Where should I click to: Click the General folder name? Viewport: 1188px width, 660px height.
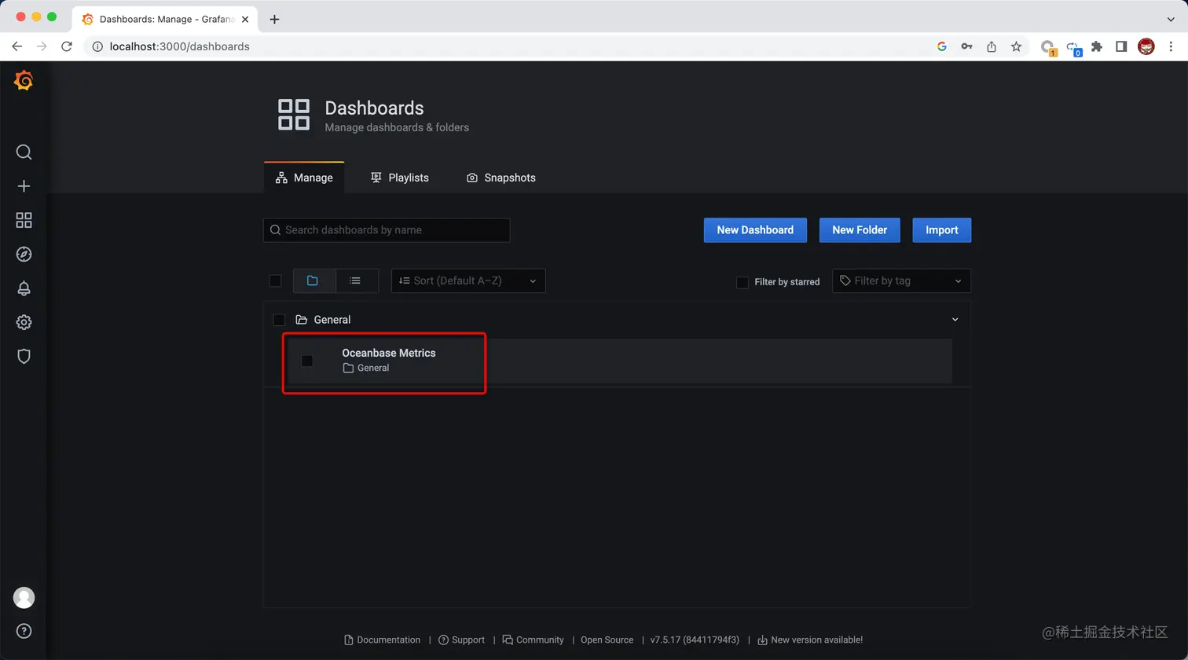[x=332, y=320]
